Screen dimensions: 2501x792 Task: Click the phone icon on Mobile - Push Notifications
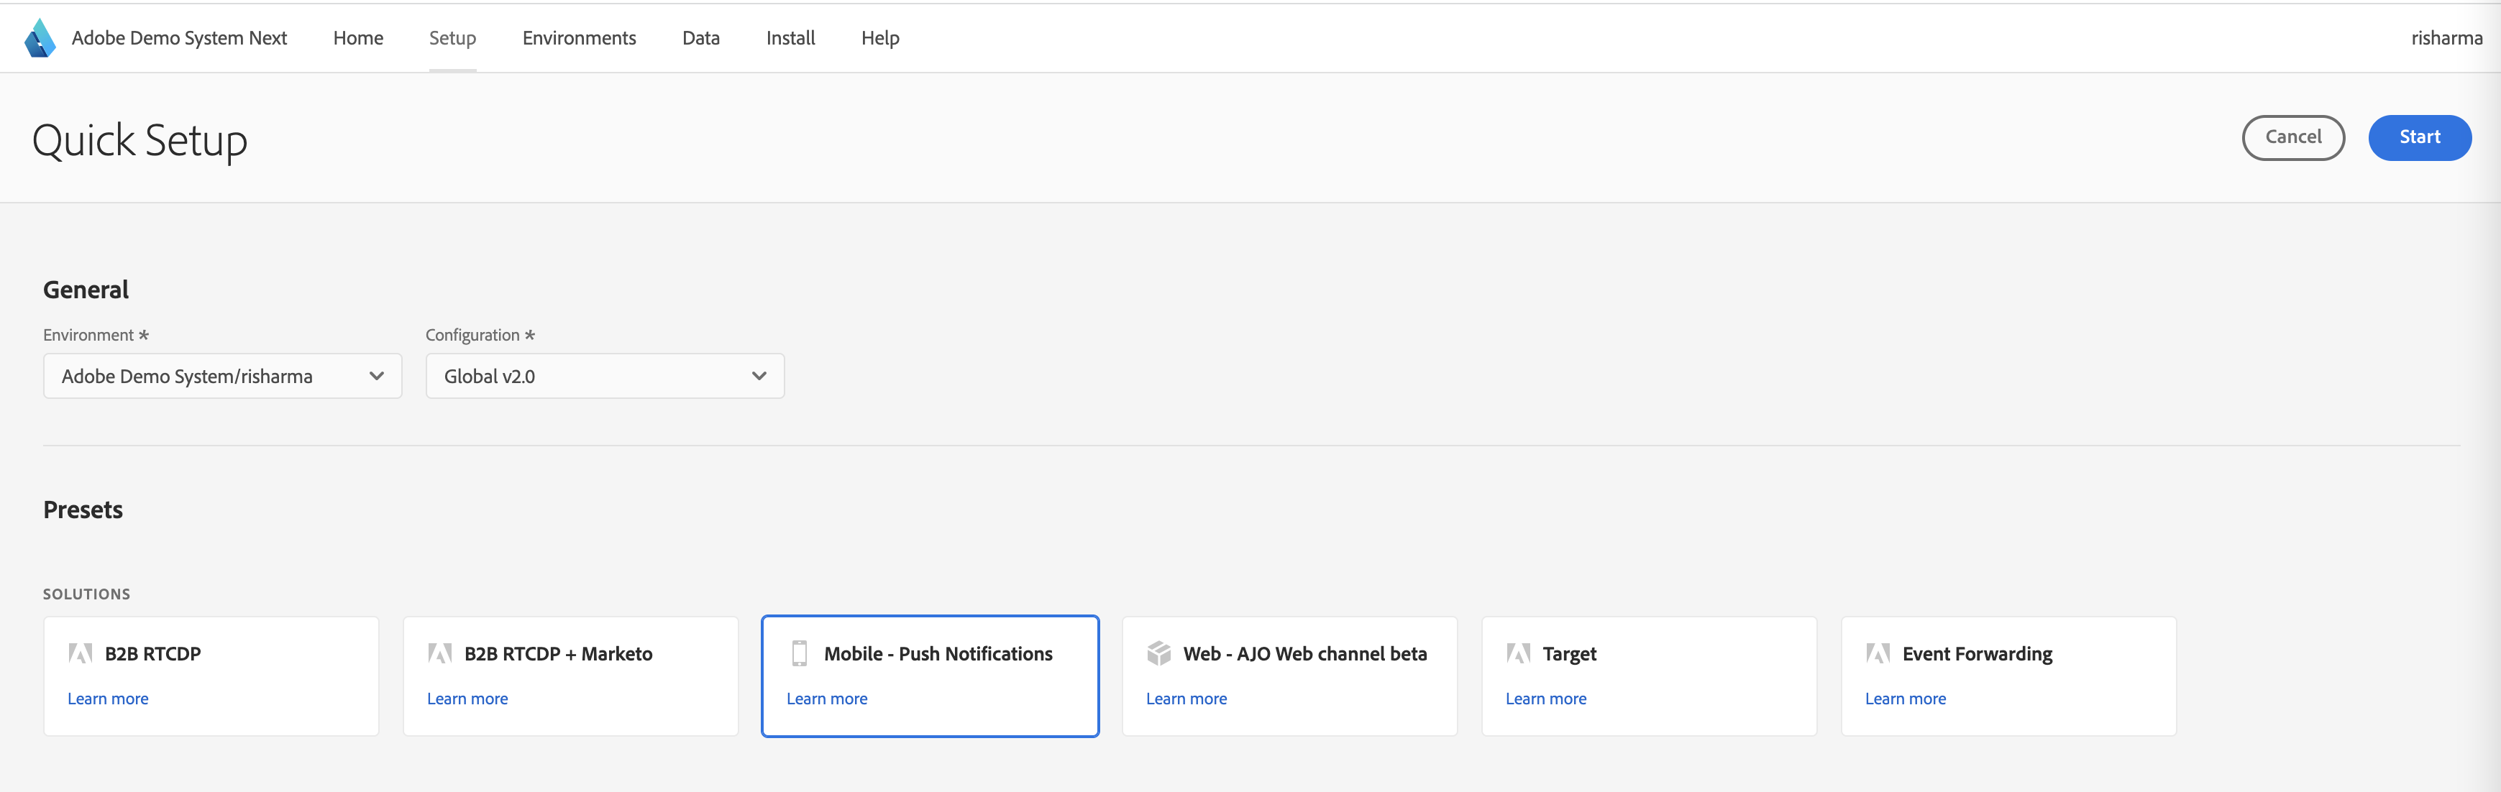point(799,653)
